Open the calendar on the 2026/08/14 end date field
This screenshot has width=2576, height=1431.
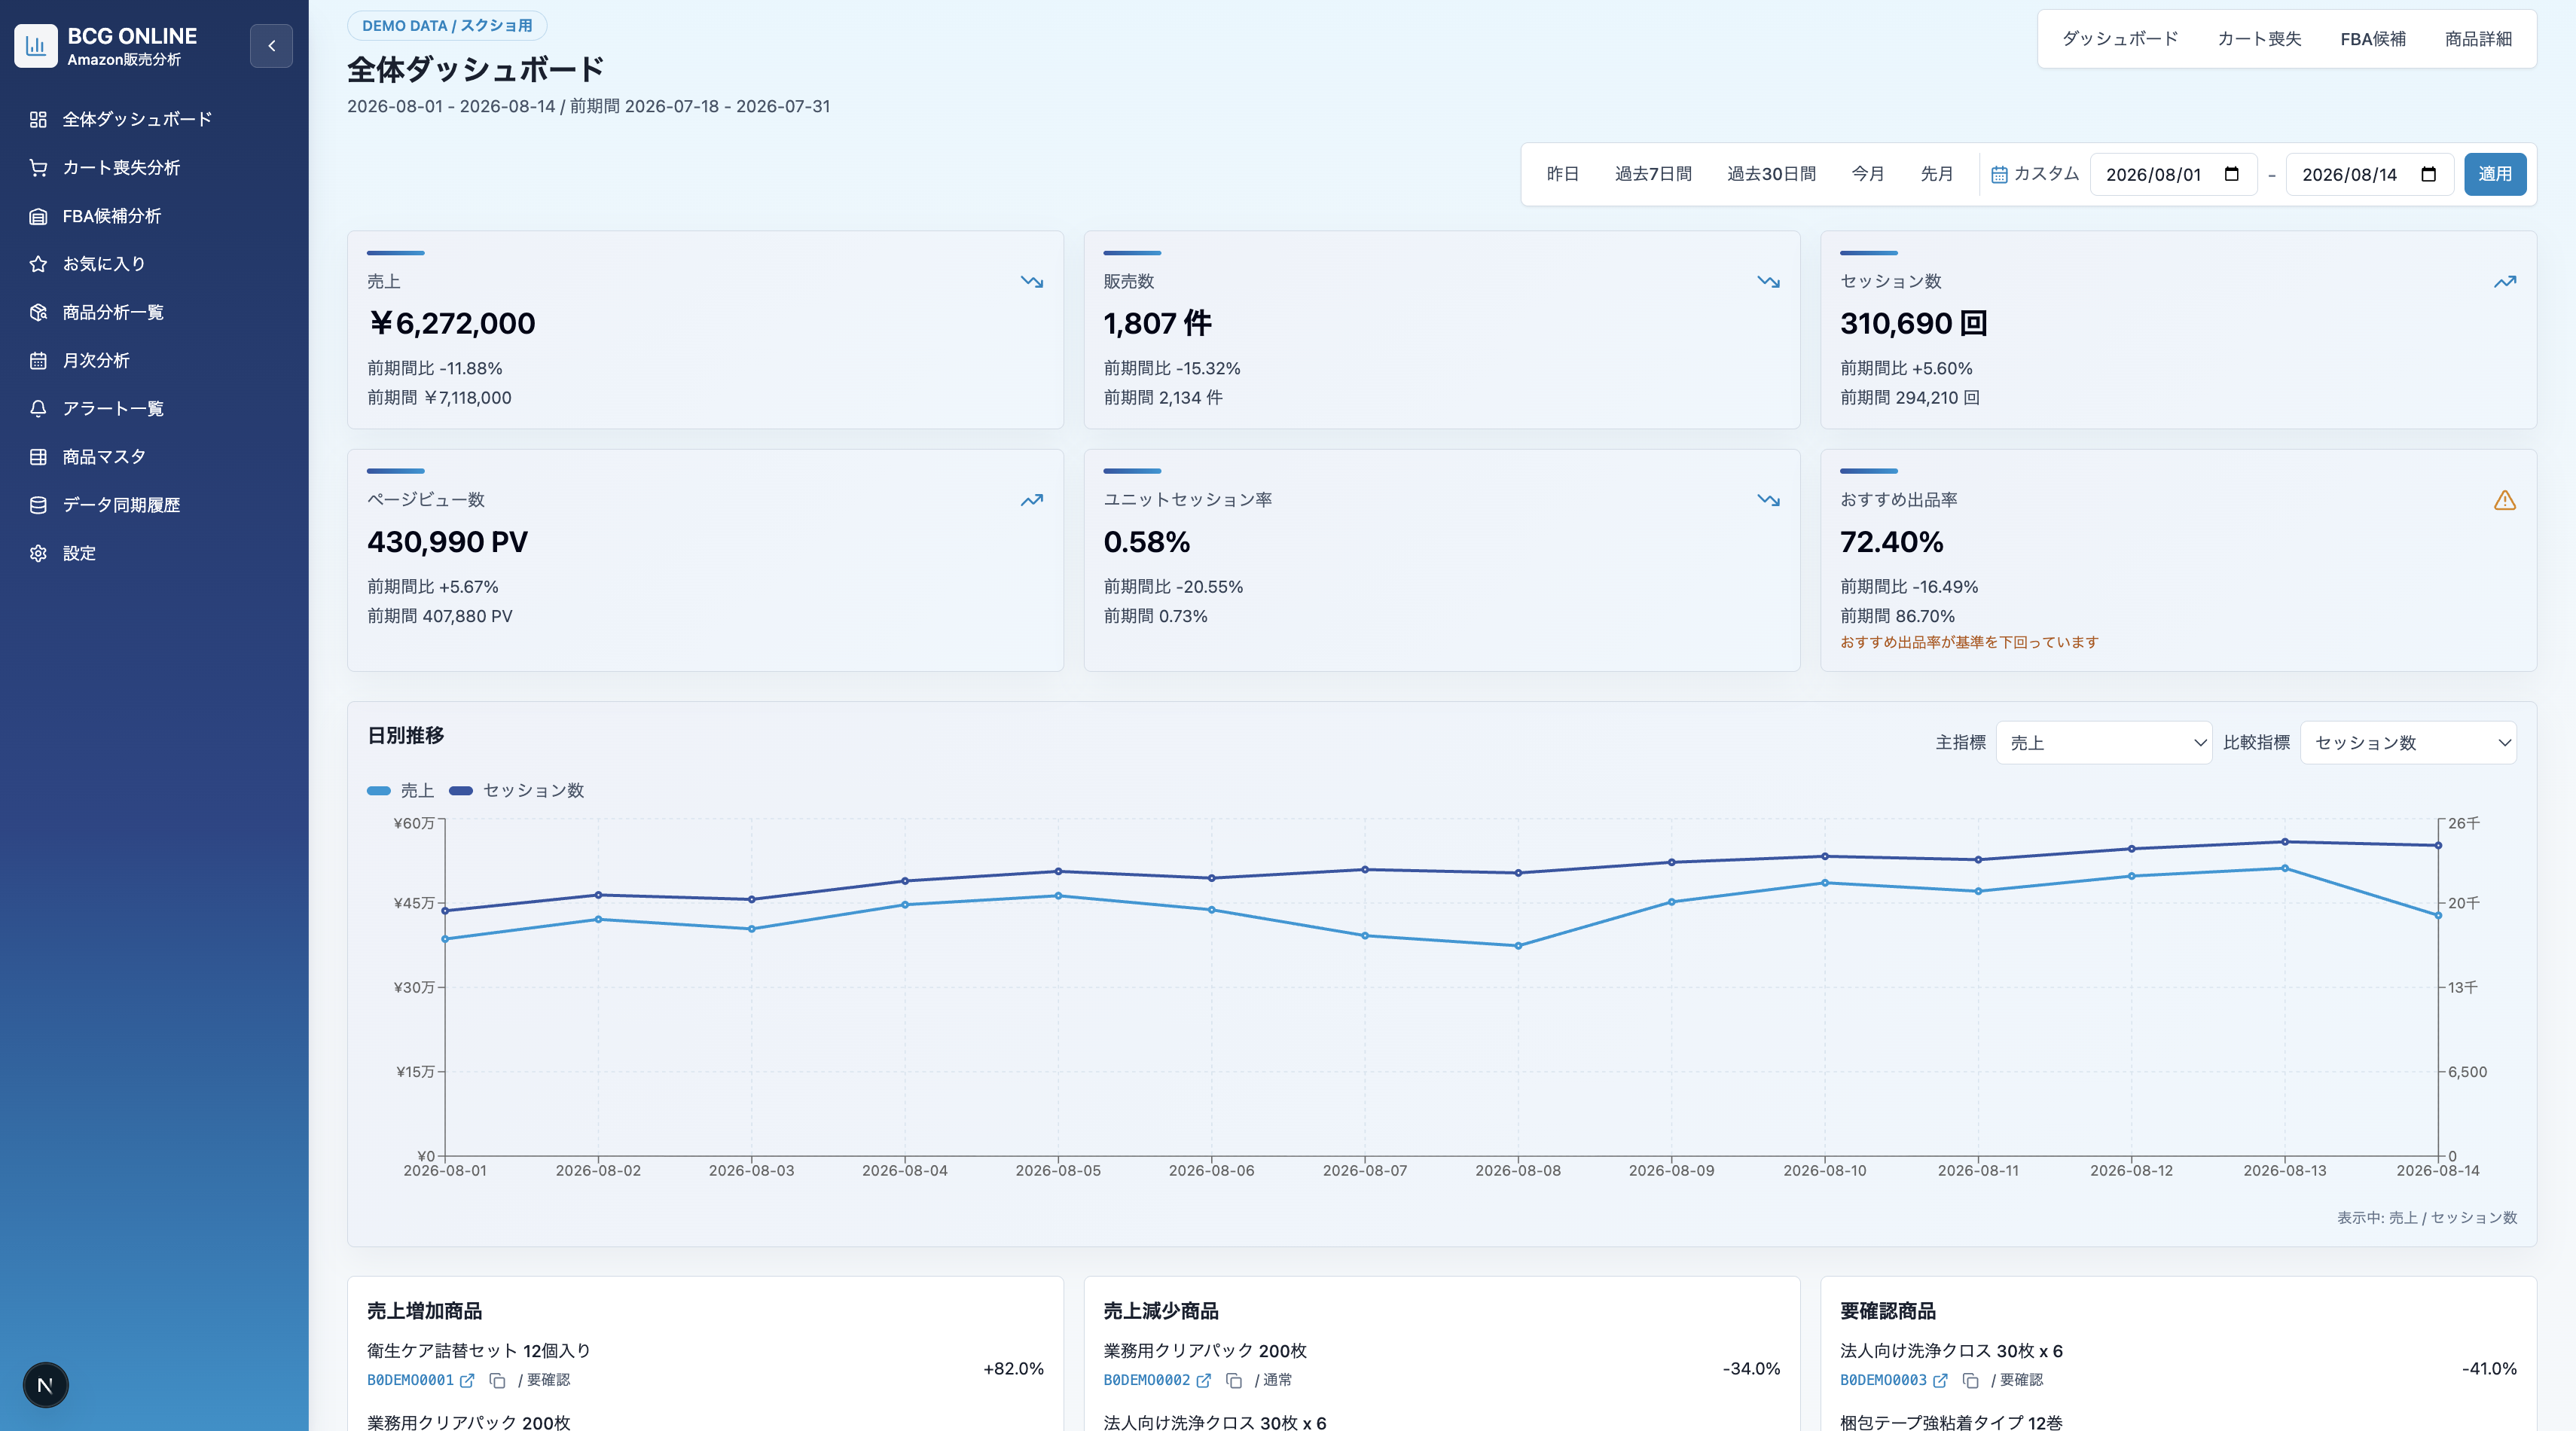(x=2428, y=174)
